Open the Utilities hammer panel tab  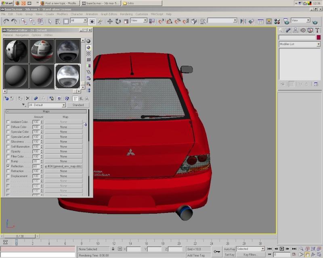pyautogui.click(x=317, y=31)
